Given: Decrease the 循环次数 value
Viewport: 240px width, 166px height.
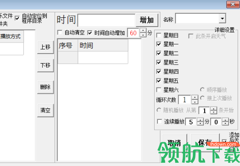Looking at the screenshot, I should point(195,102).
